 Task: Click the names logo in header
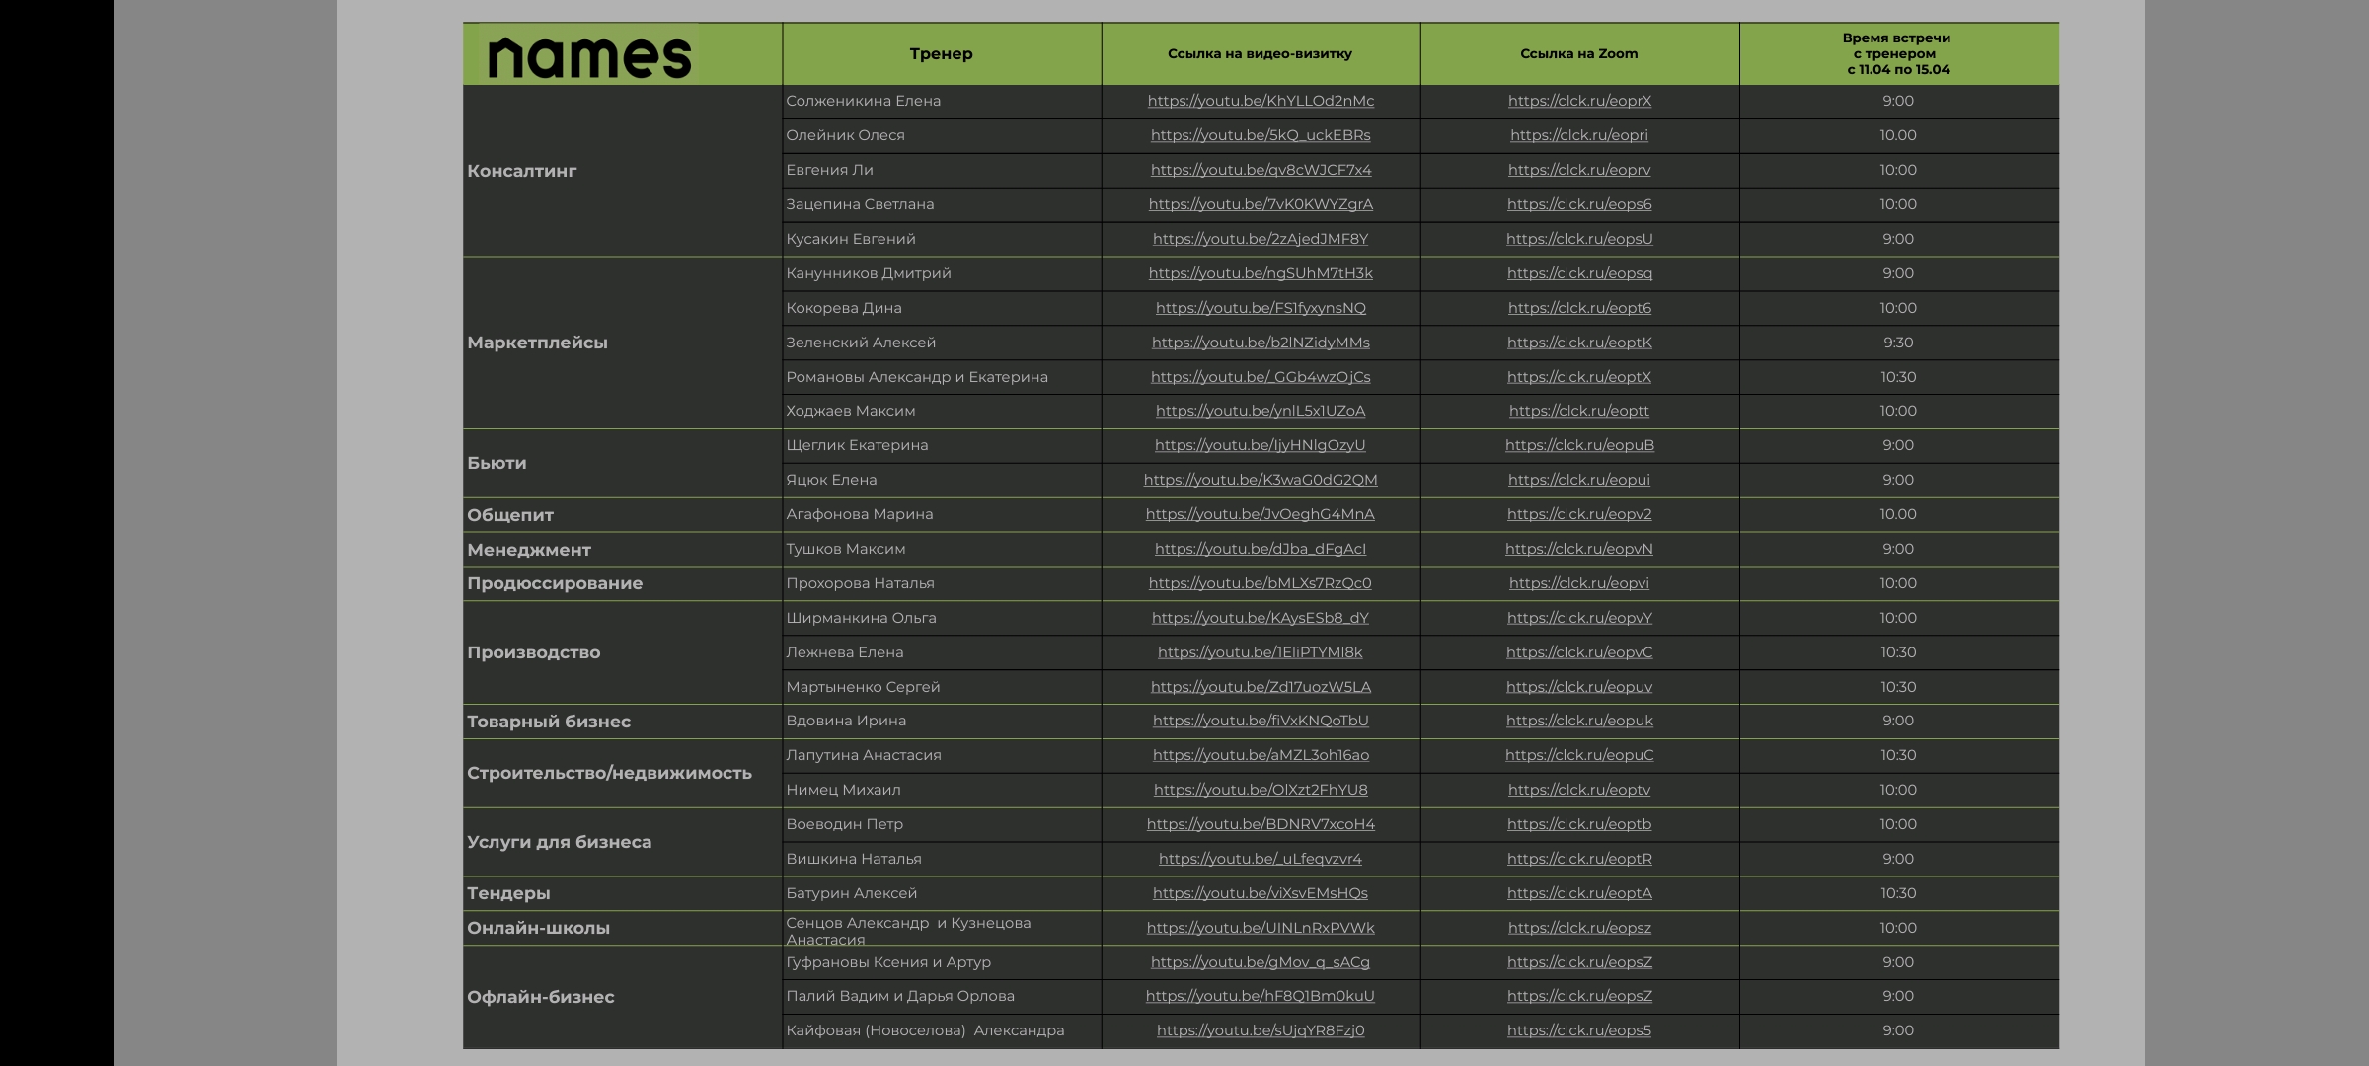[x=590, y=56]
